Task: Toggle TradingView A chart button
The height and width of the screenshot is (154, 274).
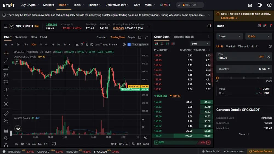Action: pos(138,44)
